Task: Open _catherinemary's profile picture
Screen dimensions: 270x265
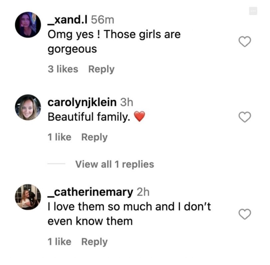Action: tap(28, 197)
